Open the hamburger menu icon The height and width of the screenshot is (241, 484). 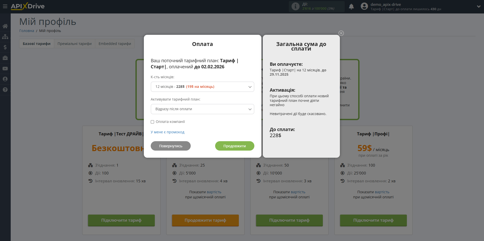[5, 6]
